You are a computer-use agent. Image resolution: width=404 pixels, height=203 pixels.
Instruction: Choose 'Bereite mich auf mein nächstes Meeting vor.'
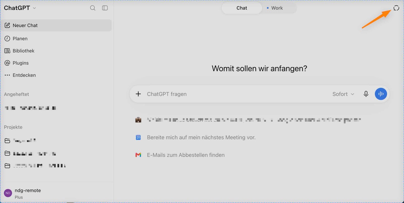[201, 137]
